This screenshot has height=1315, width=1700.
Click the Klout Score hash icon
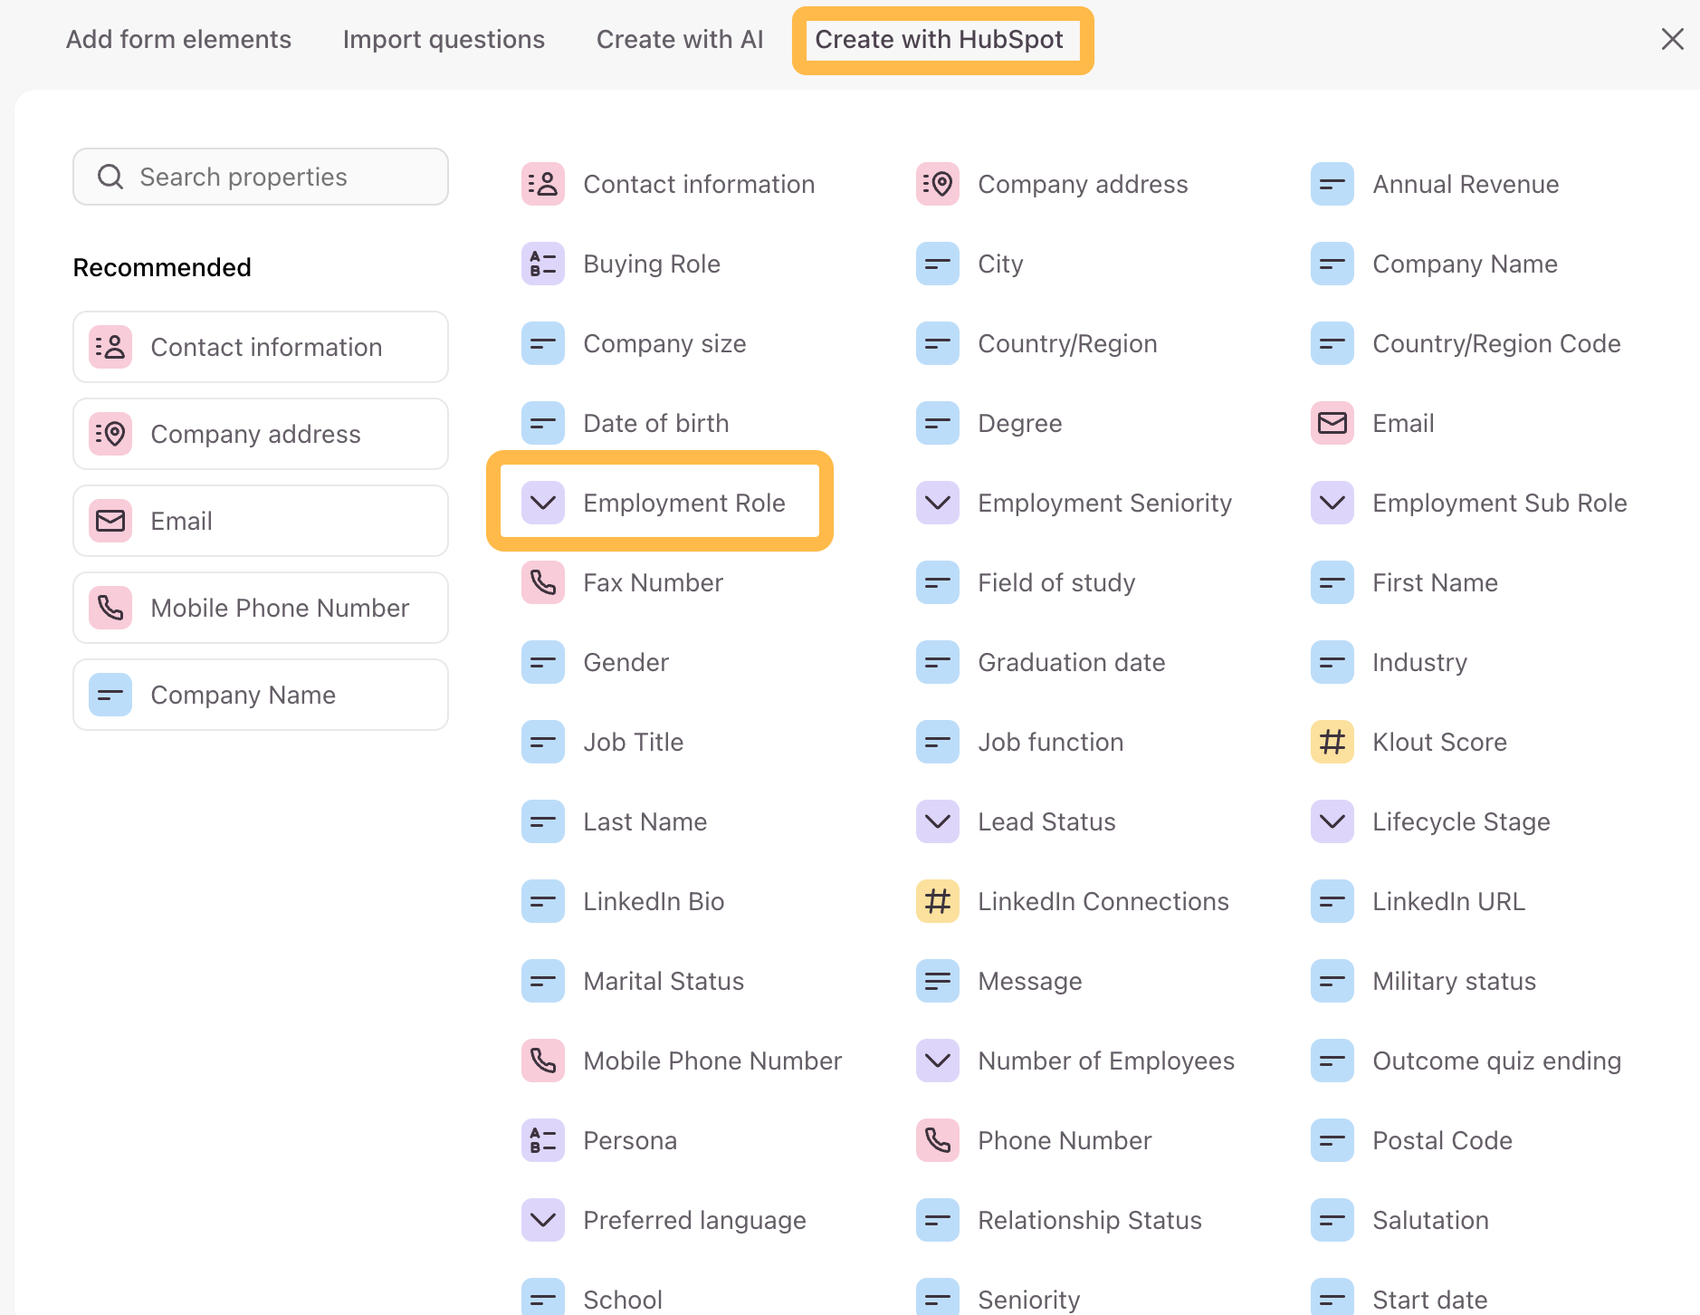1332,743
